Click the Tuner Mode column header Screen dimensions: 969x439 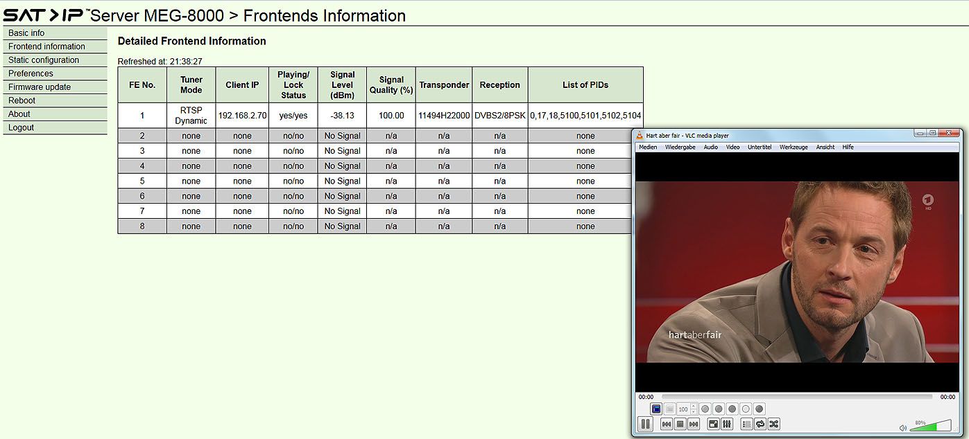(191, 85)
